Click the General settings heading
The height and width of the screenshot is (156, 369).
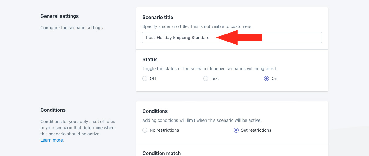coord(59,16)
